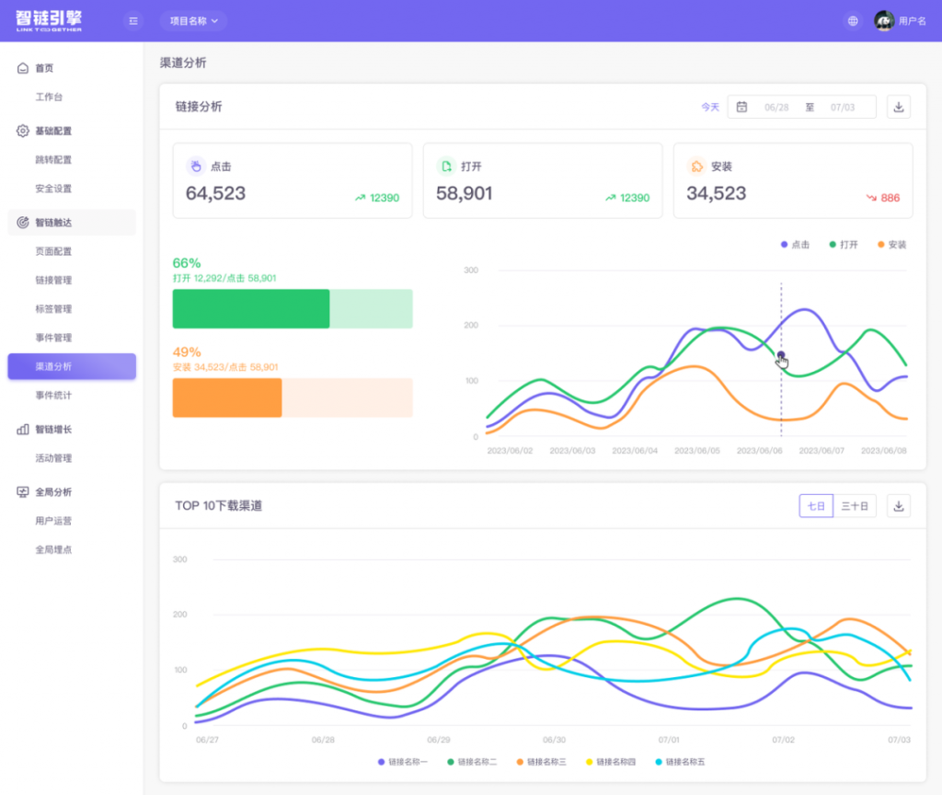The width and height of the screenshot is (942, 795).
Task: Click the puzzle icon on the 安装 card
Action: (x=697, y=166)
